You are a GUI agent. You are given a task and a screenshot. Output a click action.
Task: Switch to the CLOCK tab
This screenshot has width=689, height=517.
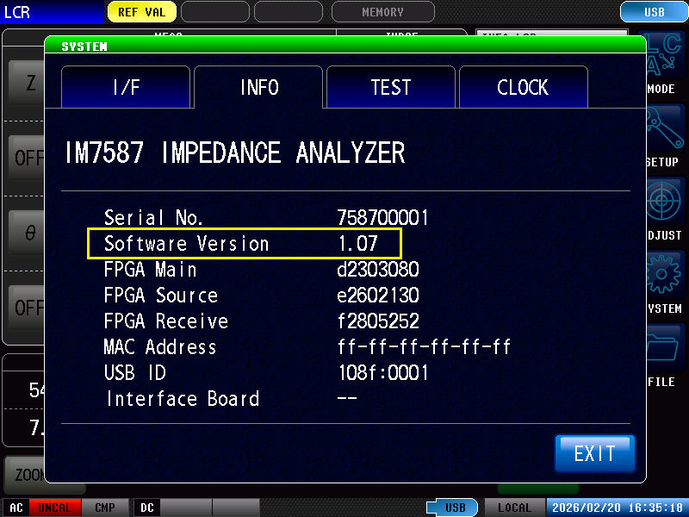click(523, 88)
